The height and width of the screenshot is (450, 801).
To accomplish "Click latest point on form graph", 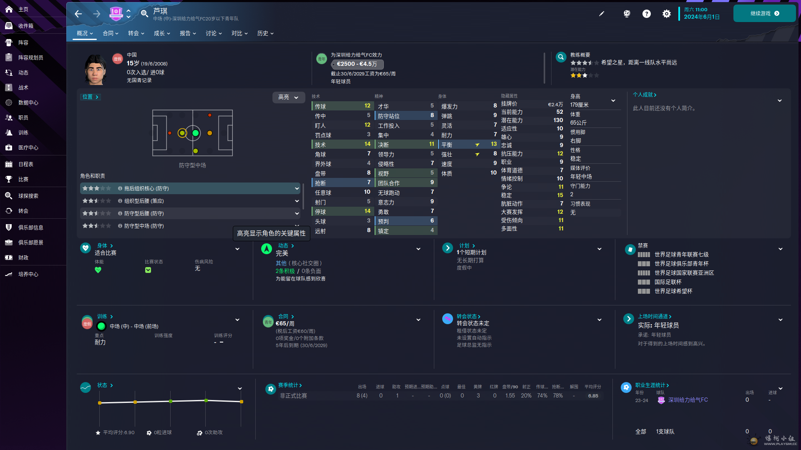I will coord(242,402).
